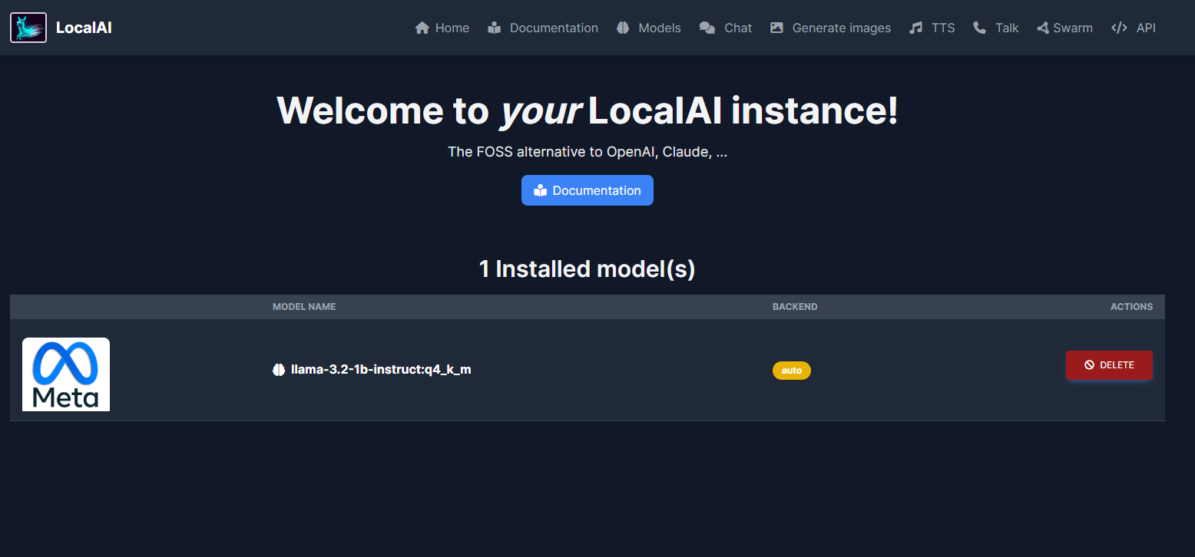
Task: Delete the llama-3.2-1b-instruct model
Action: point(1109,365)
